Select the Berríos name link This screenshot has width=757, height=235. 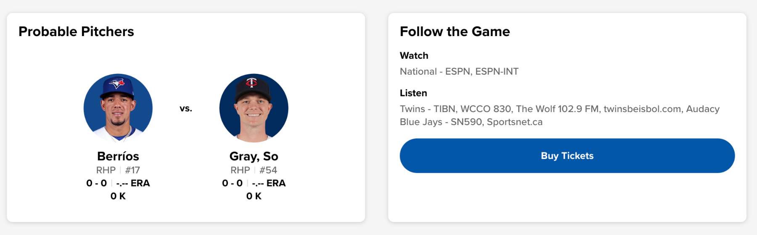click(118, 156)
